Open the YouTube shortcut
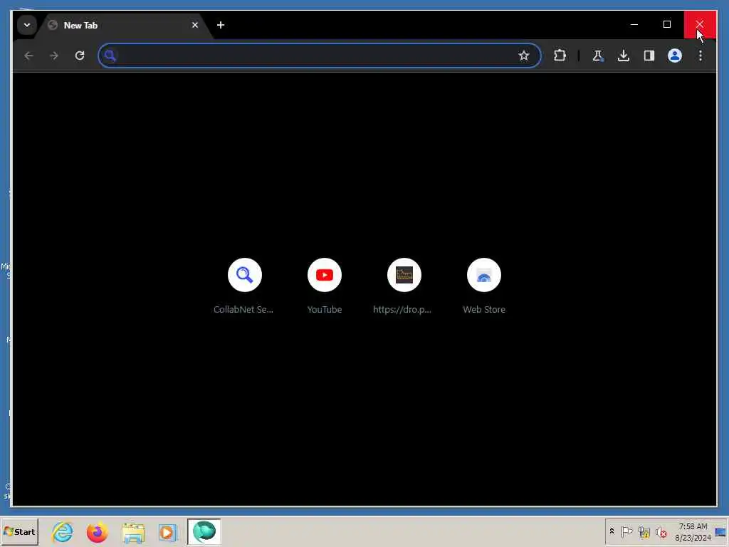The height and width of the screenshot is (547, 729). [325, 286]
